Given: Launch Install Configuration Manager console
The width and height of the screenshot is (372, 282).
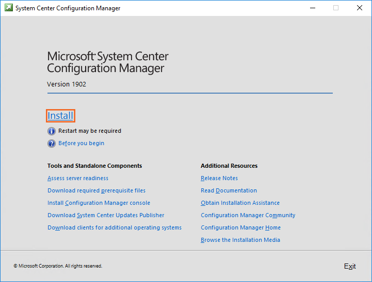Looking at the screenshot, I should 99,203.
